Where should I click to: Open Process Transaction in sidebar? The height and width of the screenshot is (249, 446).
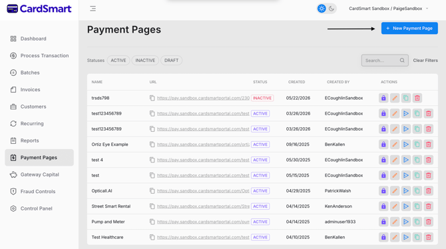point(39,55)
